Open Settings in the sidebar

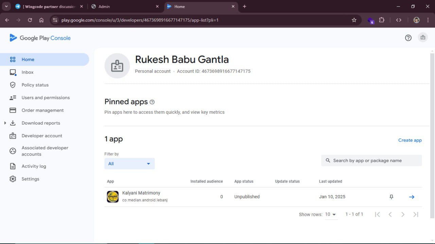click(x=45, y=179)
